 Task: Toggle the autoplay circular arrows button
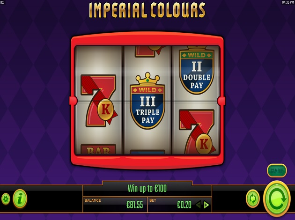click(253, 199)
